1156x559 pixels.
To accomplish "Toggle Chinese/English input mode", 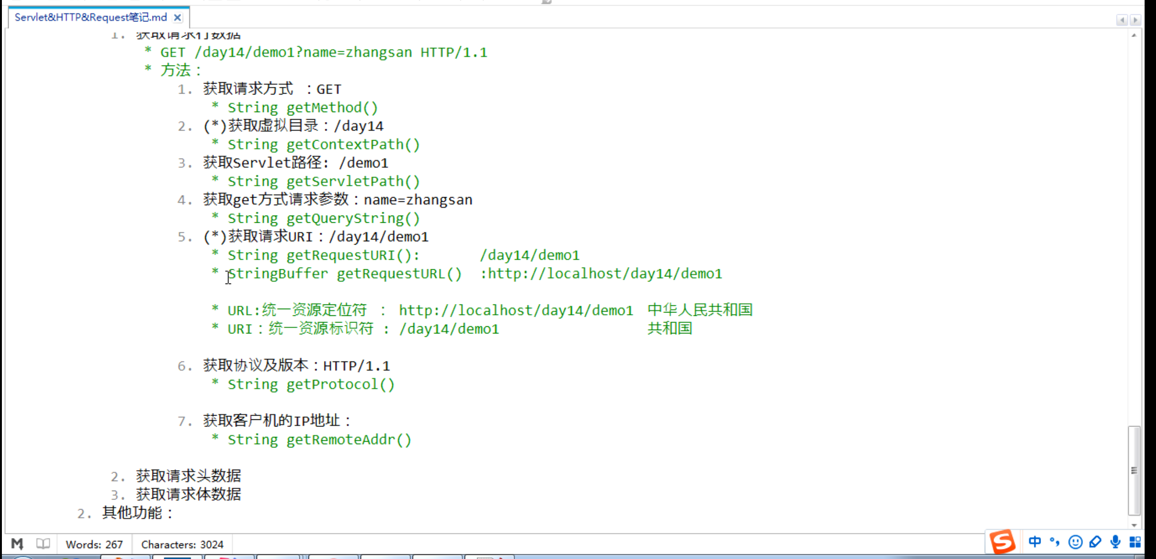I will (x=1034, y=542).
